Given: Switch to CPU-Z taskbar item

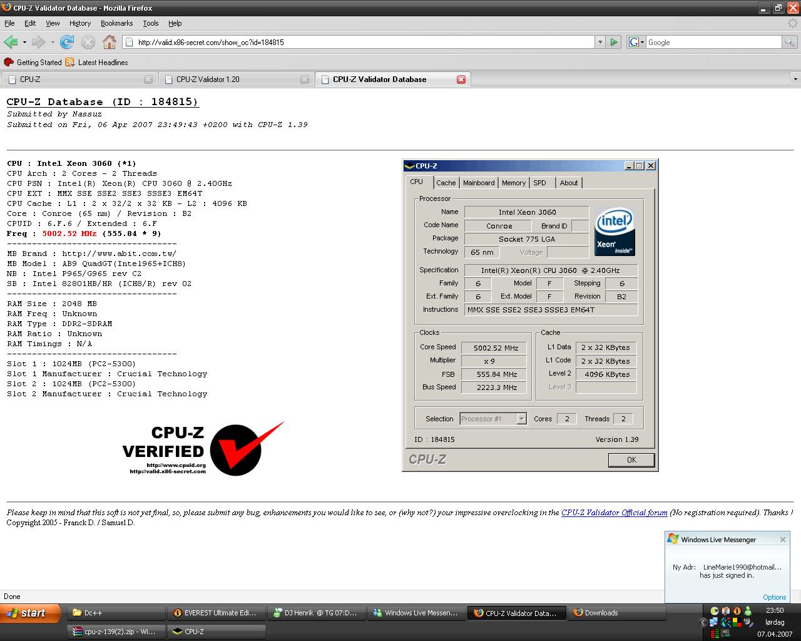Looking at the screenshot, I should tap(216, 632).
